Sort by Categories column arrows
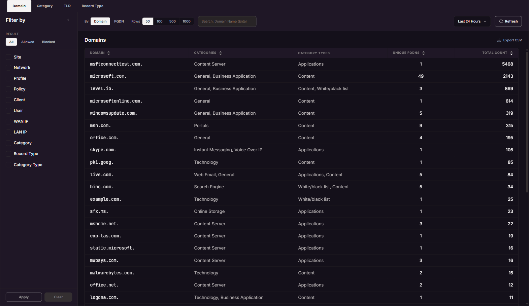 tap(221, 53)
